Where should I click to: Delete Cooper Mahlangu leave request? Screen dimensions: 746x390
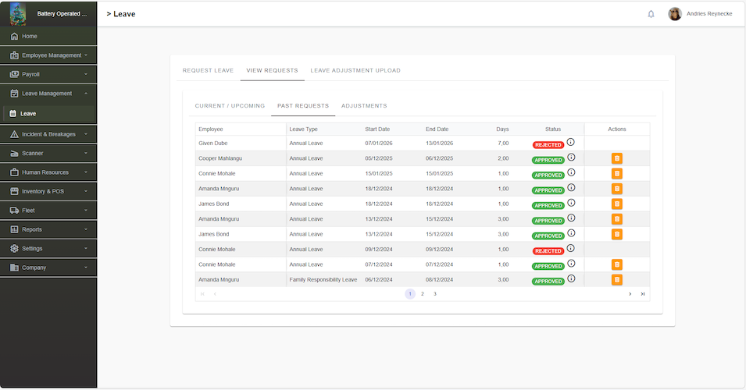tap(617, 158)
